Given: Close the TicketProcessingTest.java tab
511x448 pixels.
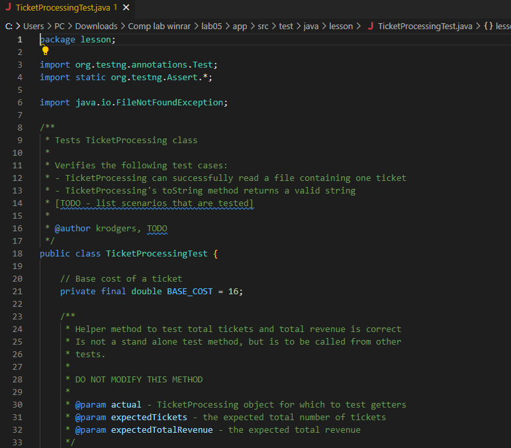Looking at the screenshot, I should coord(126,7).
